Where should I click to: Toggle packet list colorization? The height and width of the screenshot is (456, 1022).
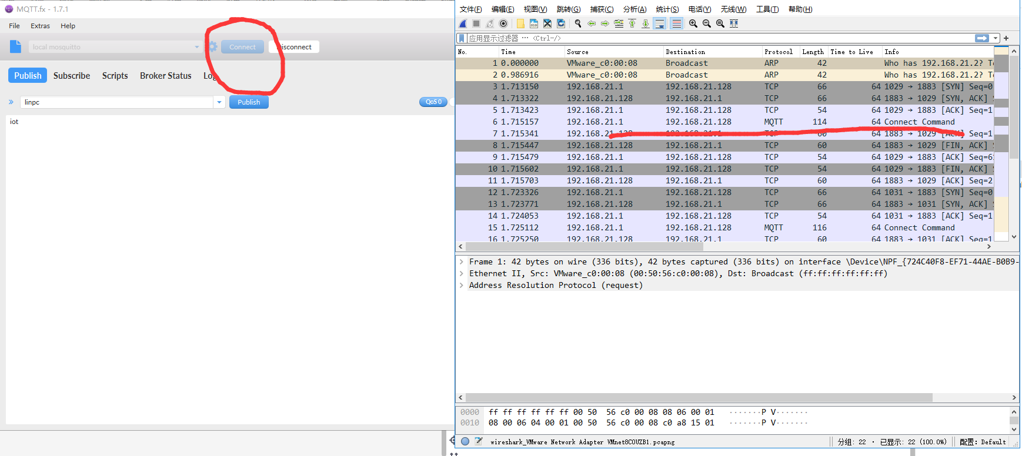[x=677, y=24]
